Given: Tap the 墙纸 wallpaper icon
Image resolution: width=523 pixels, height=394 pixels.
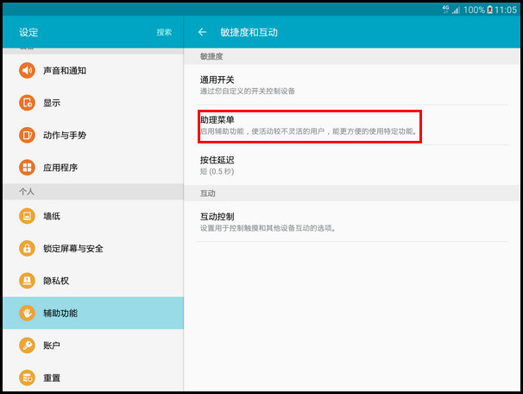Looking at the screenshot, I should (27, 216).
